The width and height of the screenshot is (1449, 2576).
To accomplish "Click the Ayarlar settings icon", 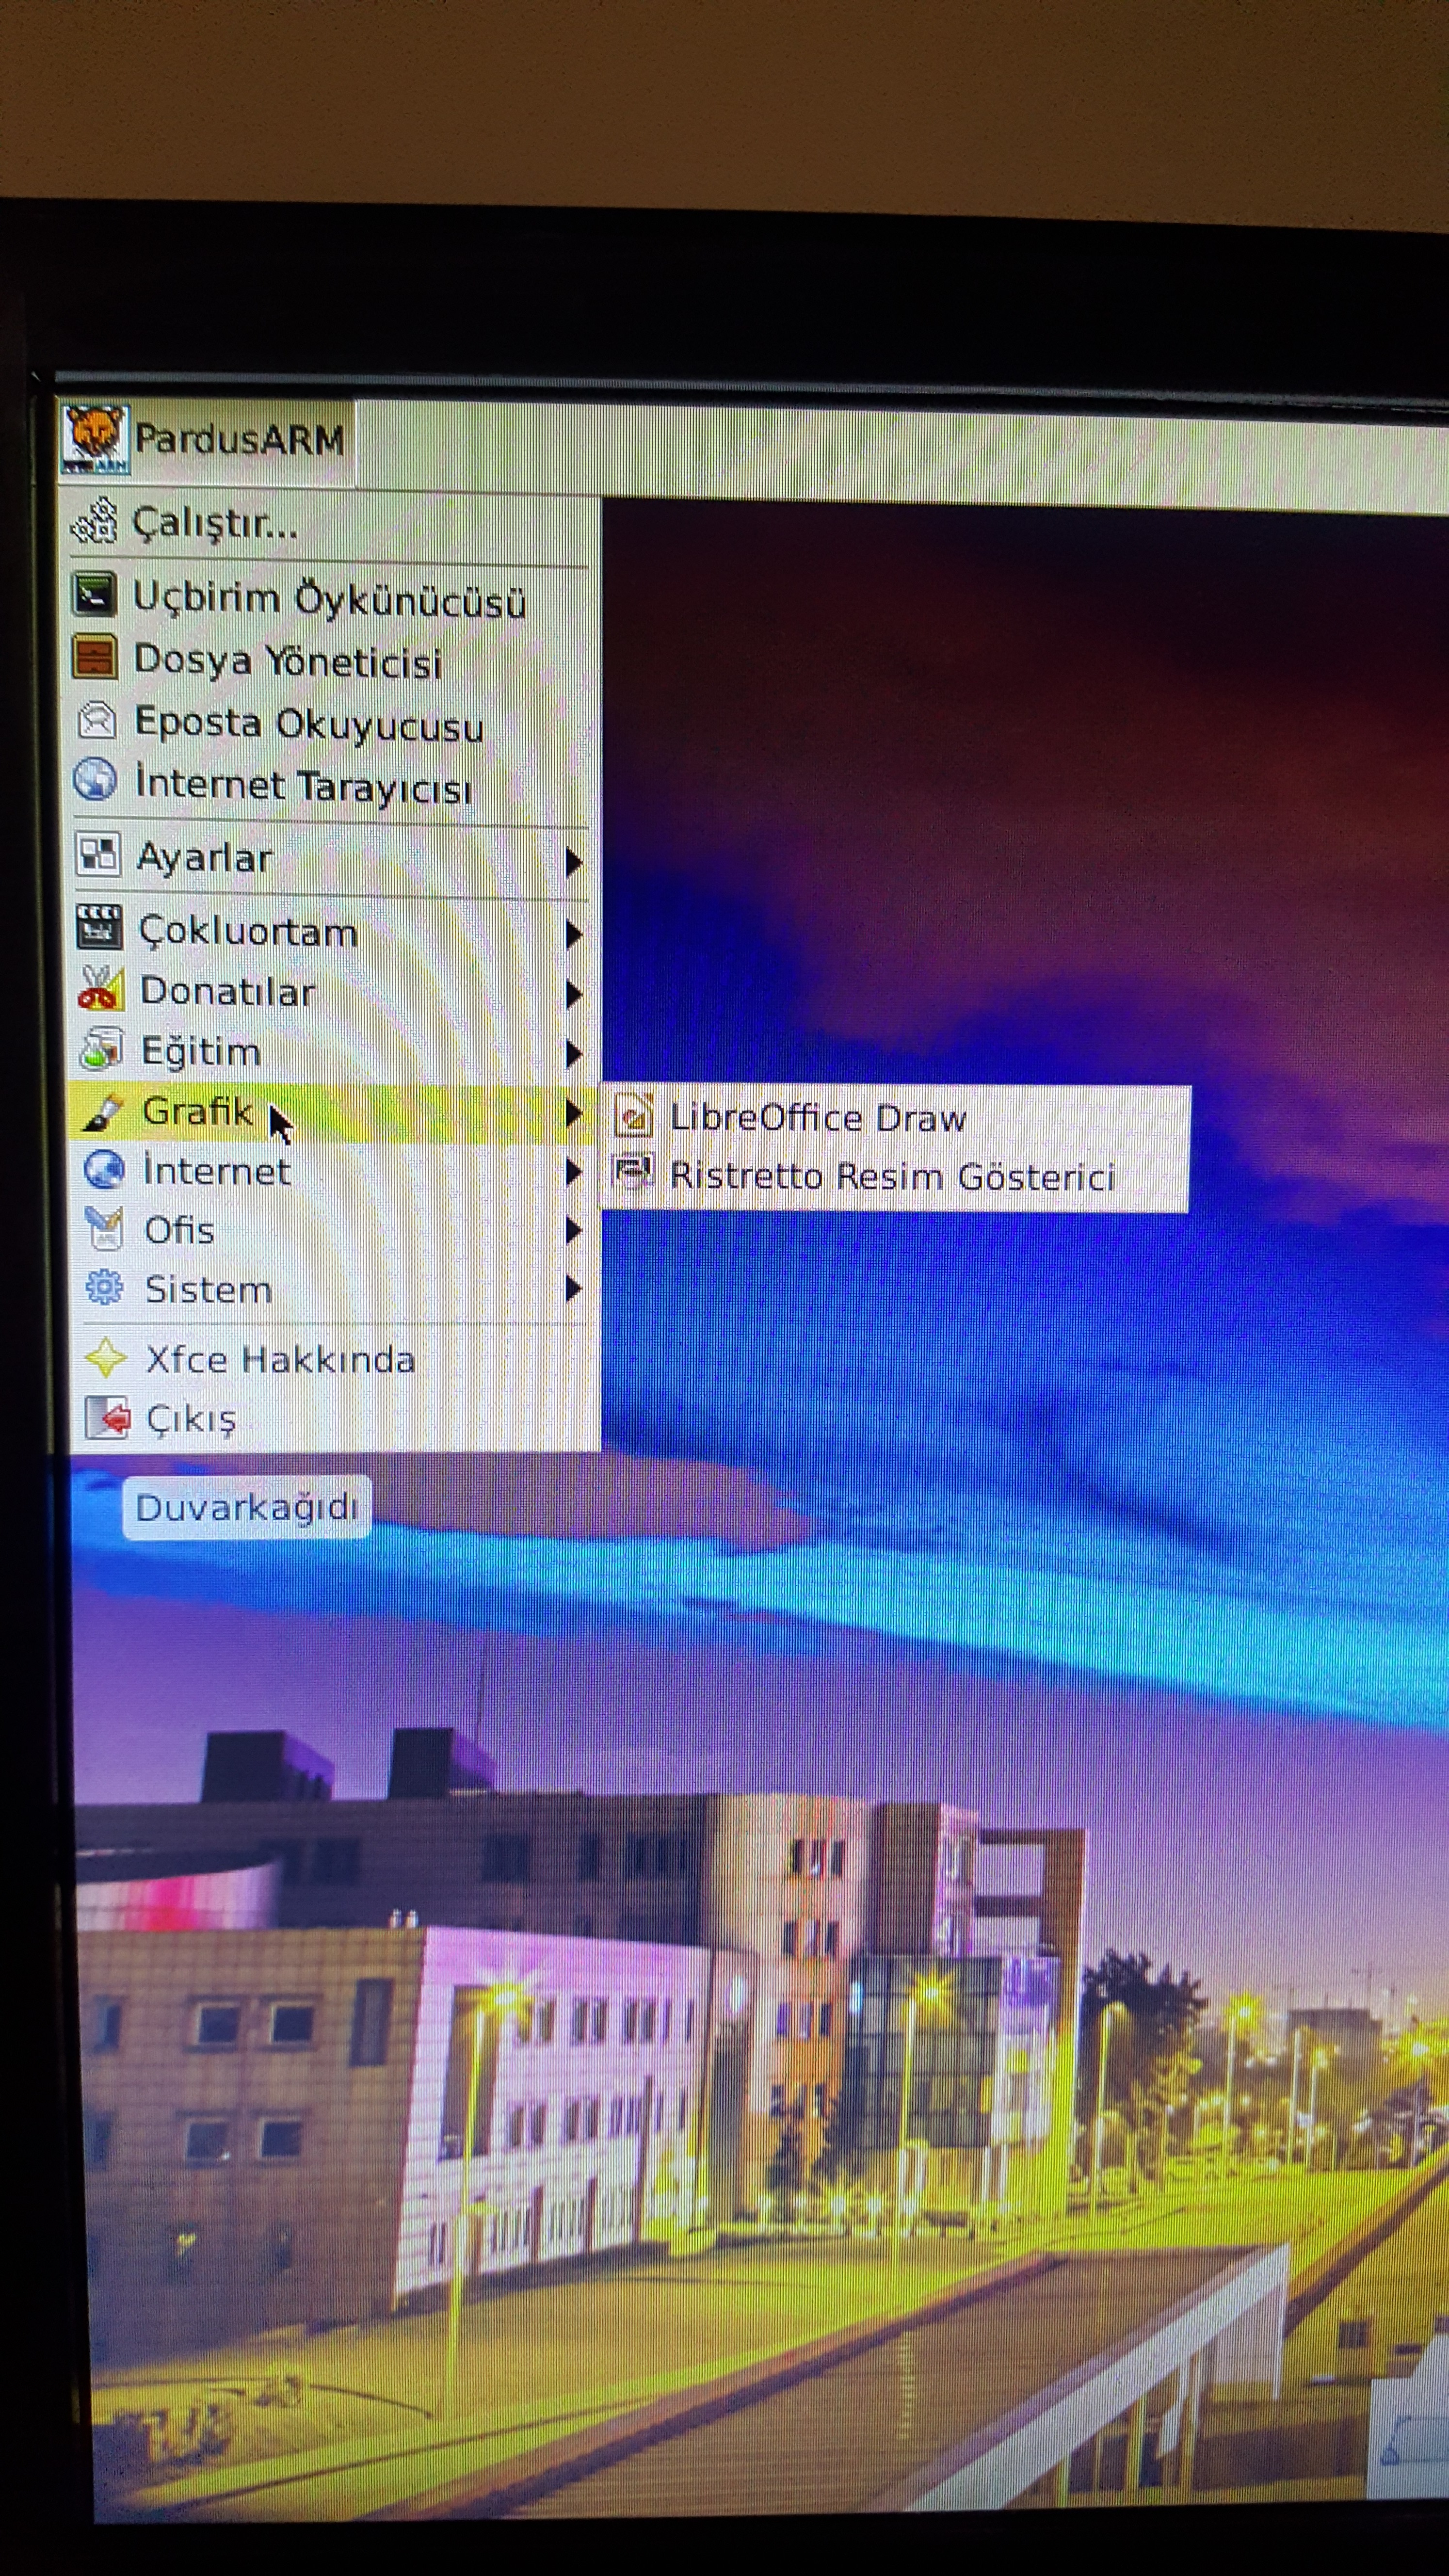I will pyautogui.click(x=98, y=855).
